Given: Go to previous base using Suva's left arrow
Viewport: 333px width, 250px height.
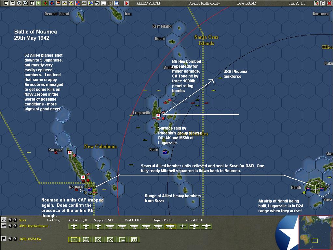Looking at the screenshot, I should (x=10, y=220).
